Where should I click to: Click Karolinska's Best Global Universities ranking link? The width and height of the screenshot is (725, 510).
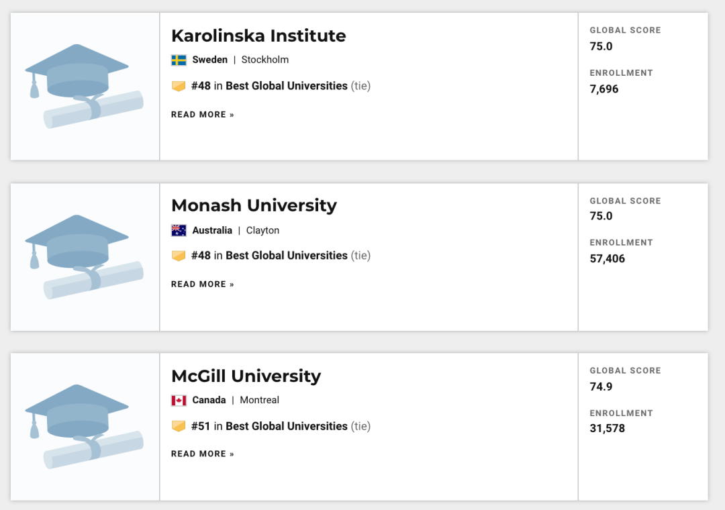tap(286, 86)
